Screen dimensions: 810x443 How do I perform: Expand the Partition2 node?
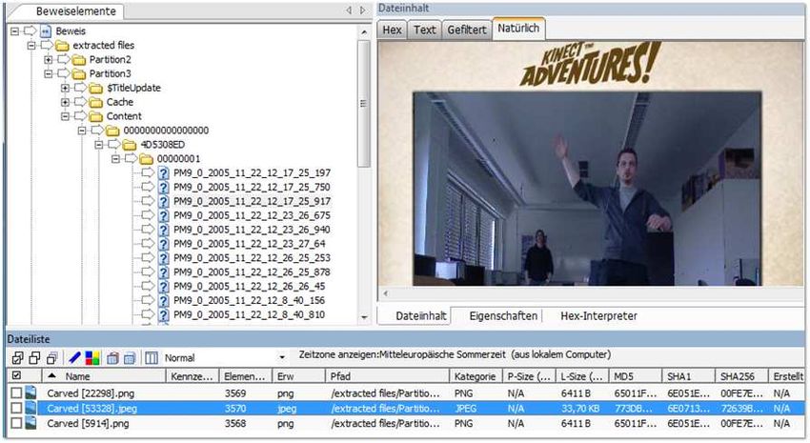click(48, 60)
